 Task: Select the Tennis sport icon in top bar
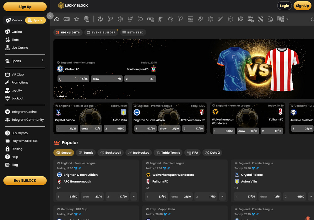[110, 19]
